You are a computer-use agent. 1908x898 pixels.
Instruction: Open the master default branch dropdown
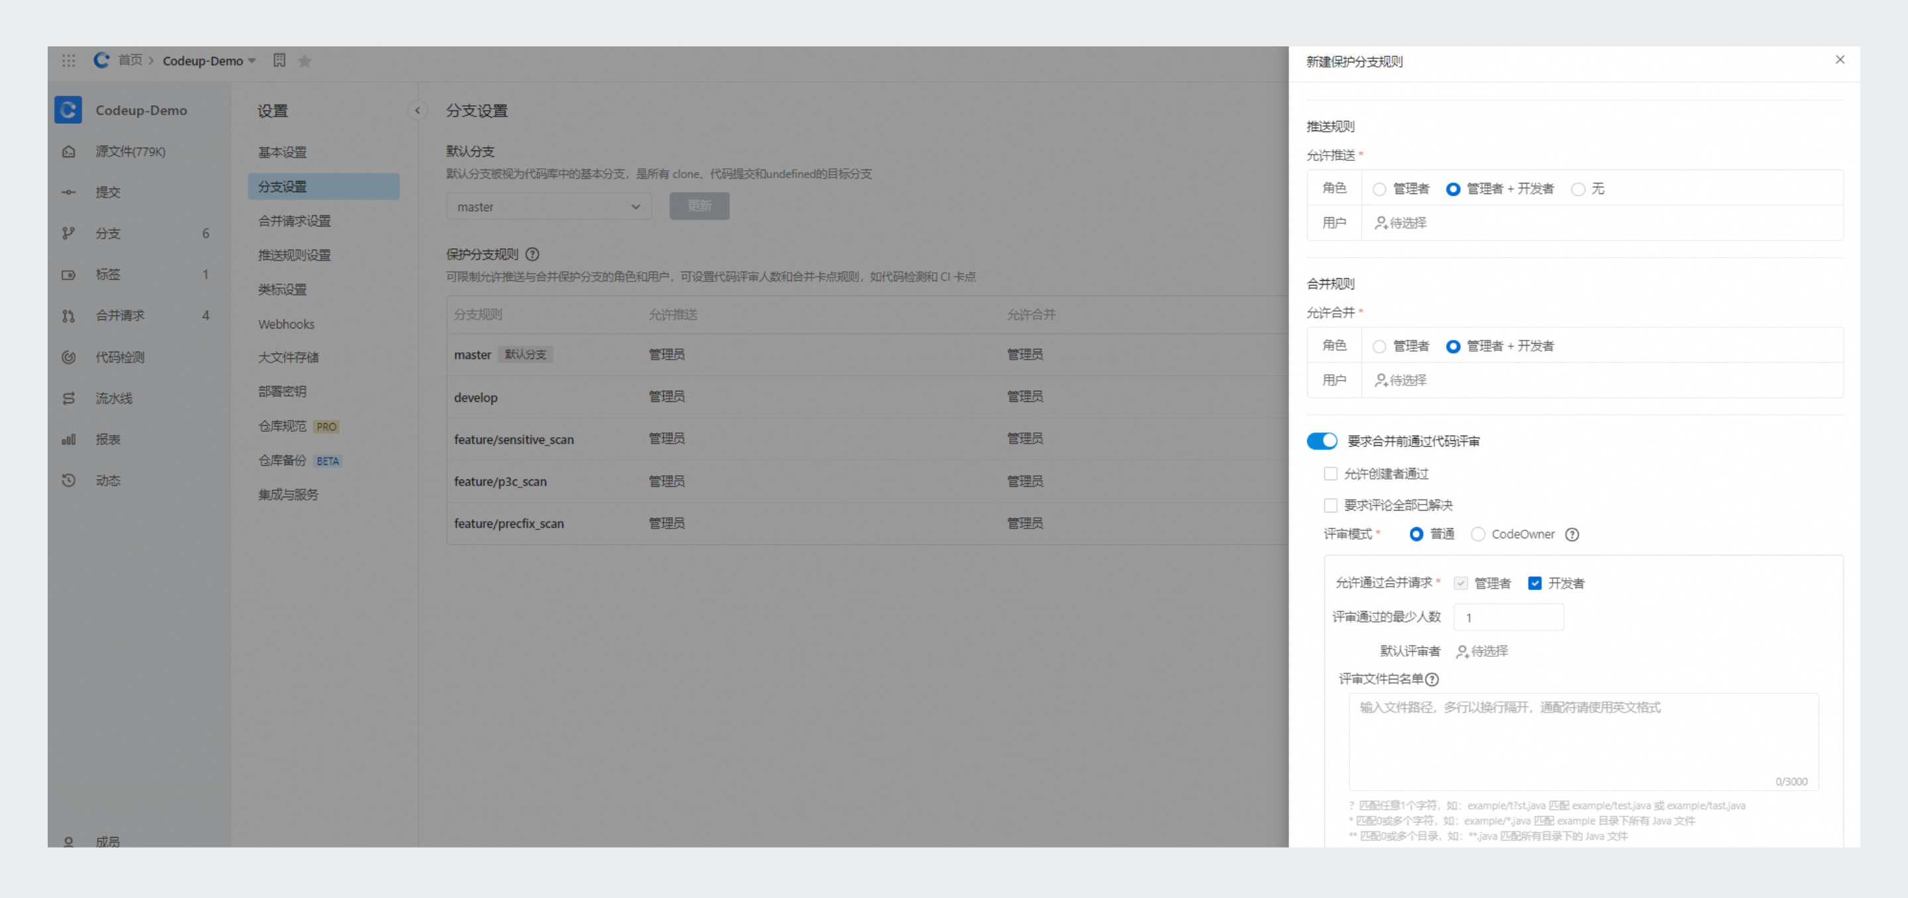(x=549, y=207)
